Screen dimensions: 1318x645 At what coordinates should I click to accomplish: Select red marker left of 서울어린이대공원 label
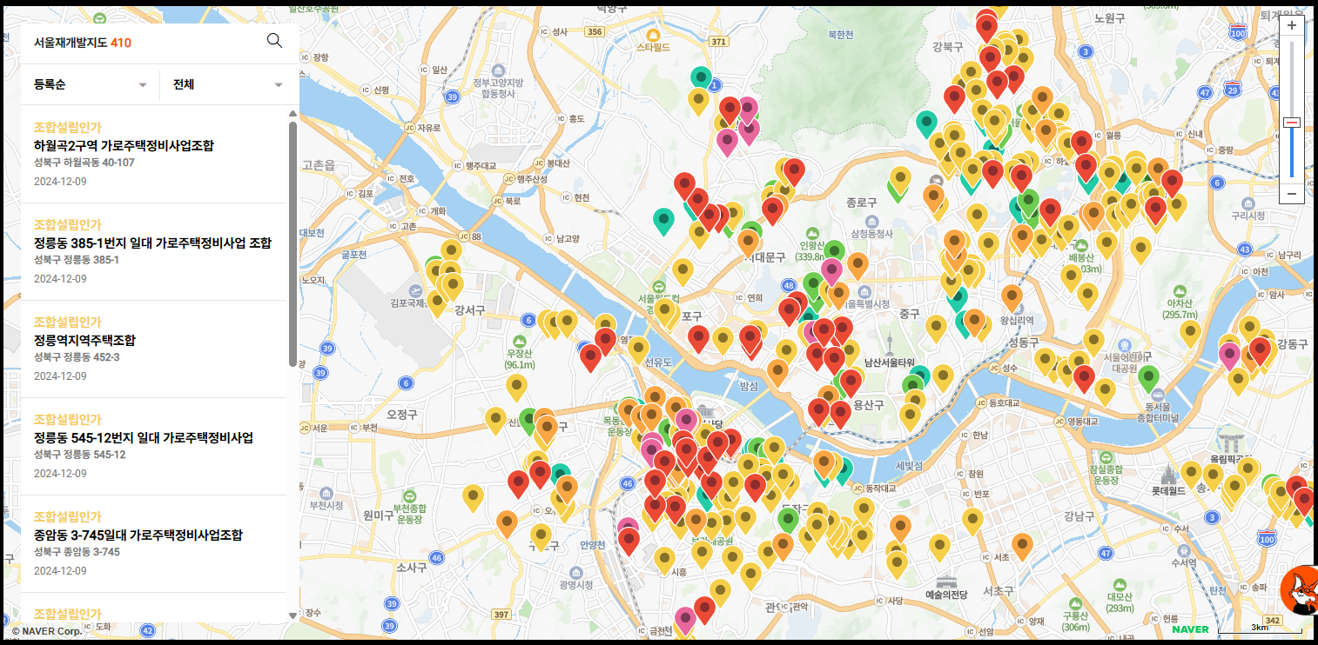click(1084, 378)
